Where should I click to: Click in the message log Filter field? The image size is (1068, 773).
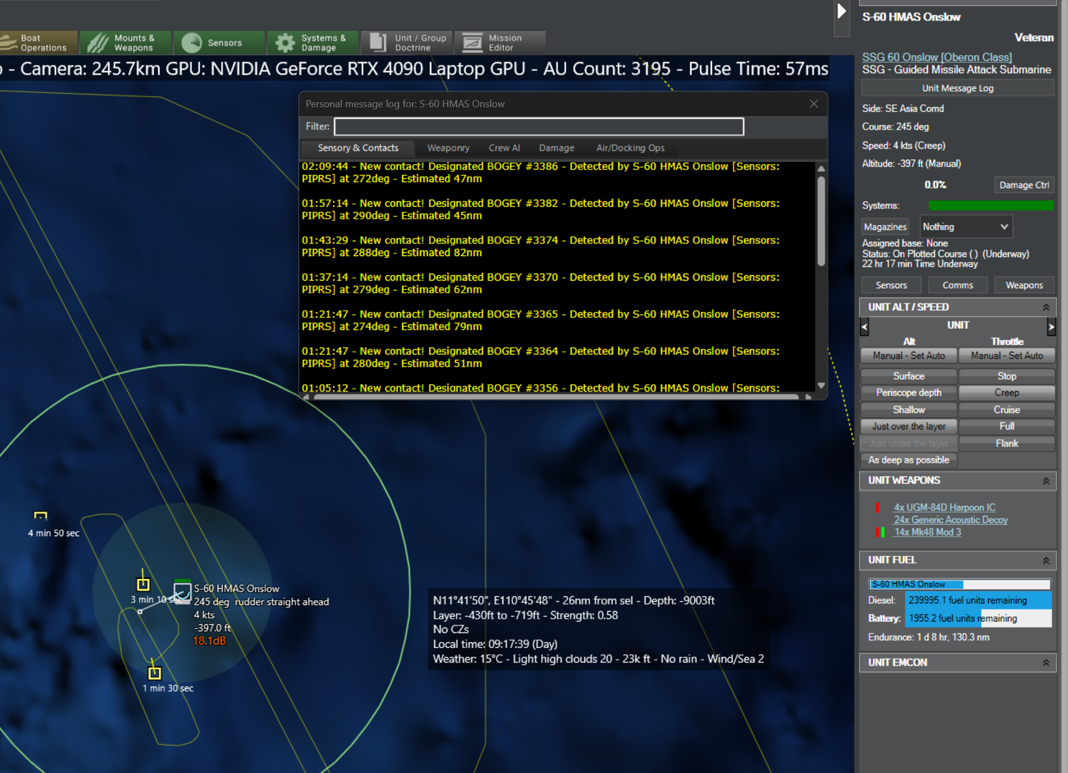(539, 126)
